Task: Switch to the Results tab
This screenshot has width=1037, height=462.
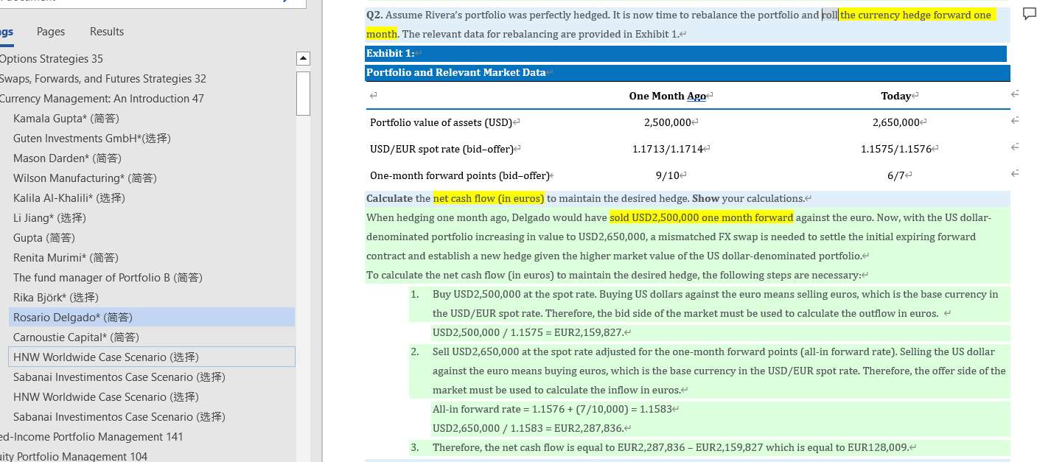Action: [107, 32]
